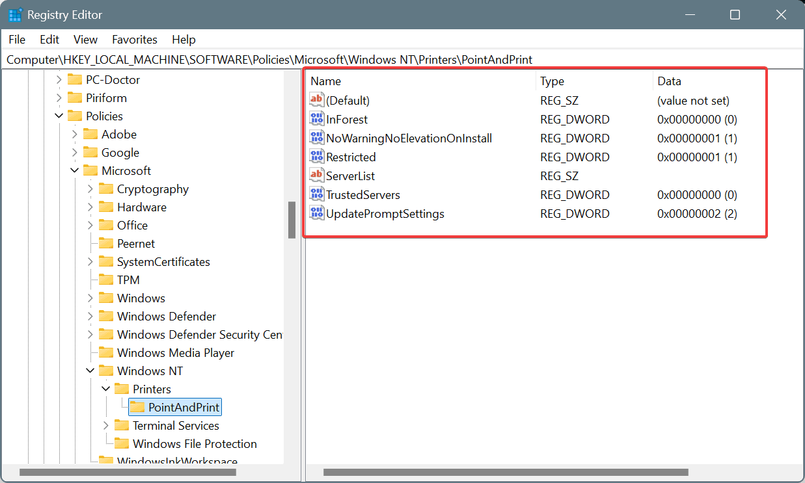Screen dimensions: 805x483
Task: Select the Terminal Services key
Action: click(x=176, y=426)
